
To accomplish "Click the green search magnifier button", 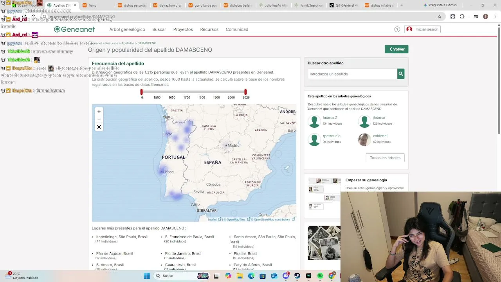I will coord(401,74).
